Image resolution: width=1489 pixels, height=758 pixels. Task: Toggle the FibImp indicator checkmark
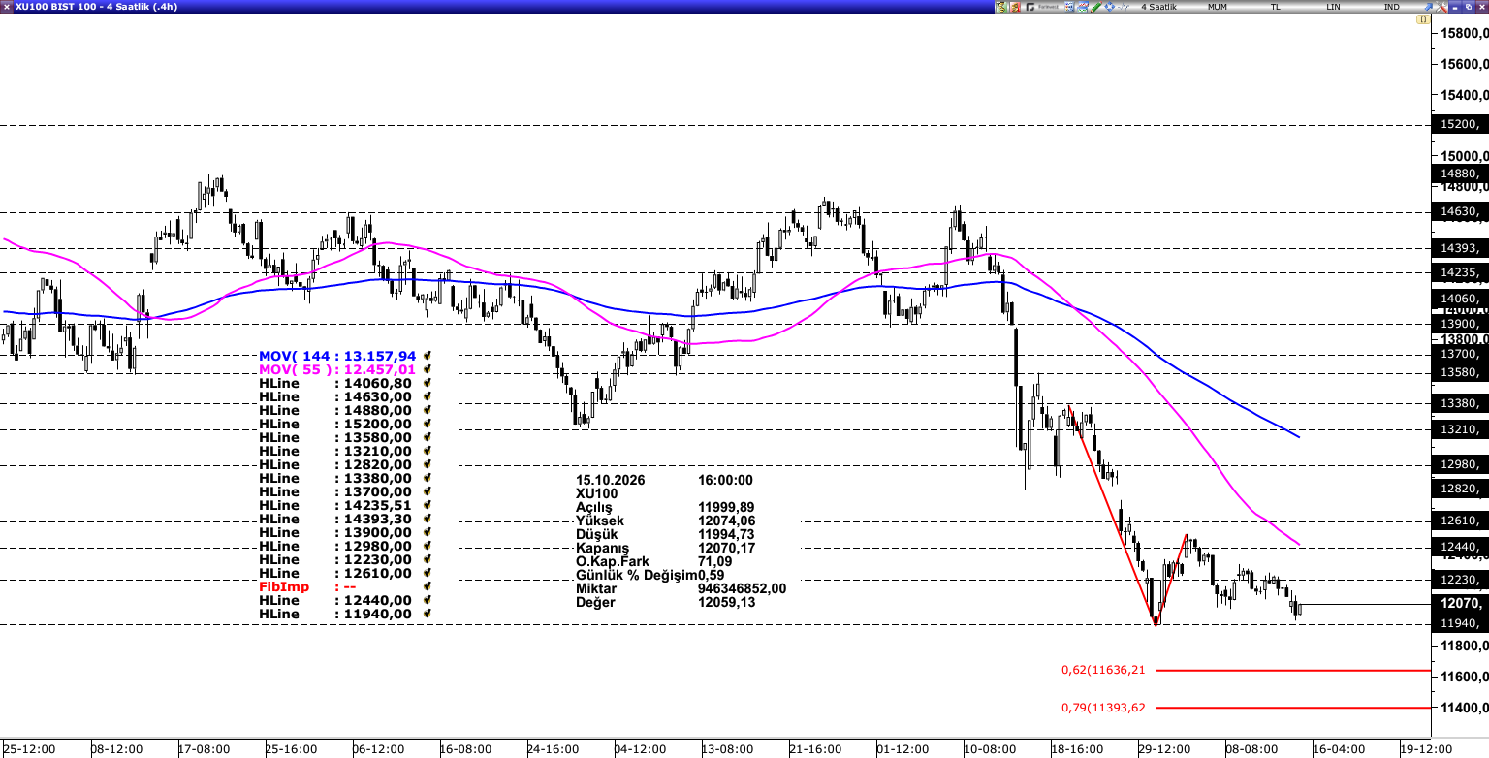pos(427,587)
